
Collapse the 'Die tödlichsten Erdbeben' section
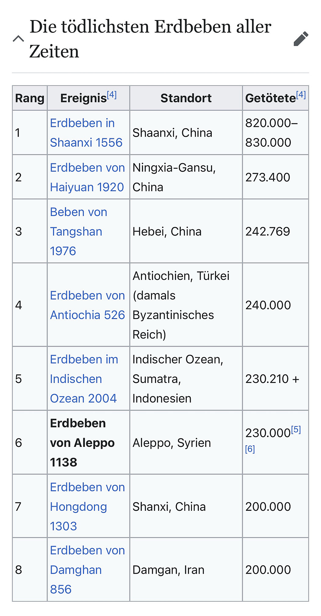[x=18, y=39]
